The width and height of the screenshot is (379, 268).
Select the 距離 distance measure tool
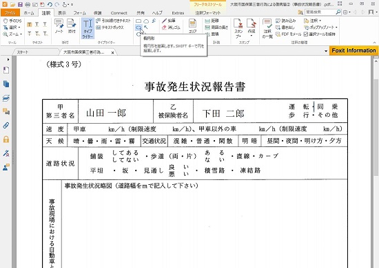click(212, 21)
